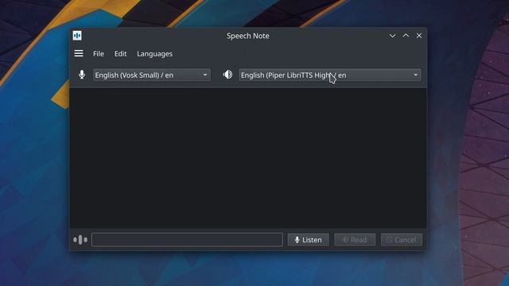The width and height of the screenshot is (509, 286).
Task: Open the Edit menu
Action: pos(120,54)
